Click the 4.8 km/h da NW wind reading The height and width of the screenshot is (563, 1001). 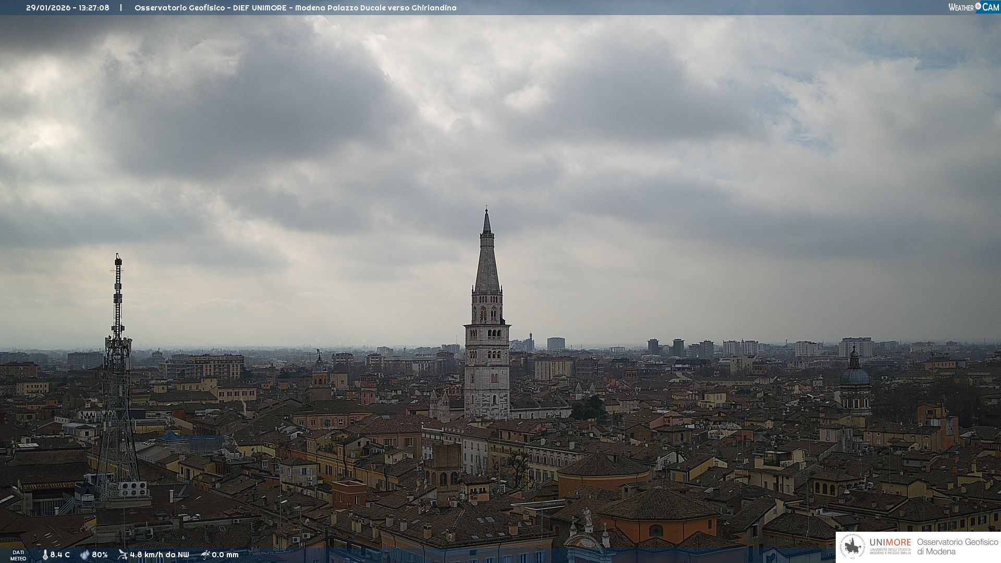[x=160, y=555]
